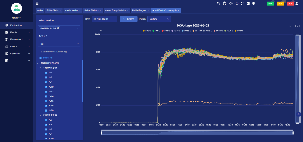Screen dimensions: 303x142
Task: Switch language using the translate icon
Action: click(x=248, y=4)
